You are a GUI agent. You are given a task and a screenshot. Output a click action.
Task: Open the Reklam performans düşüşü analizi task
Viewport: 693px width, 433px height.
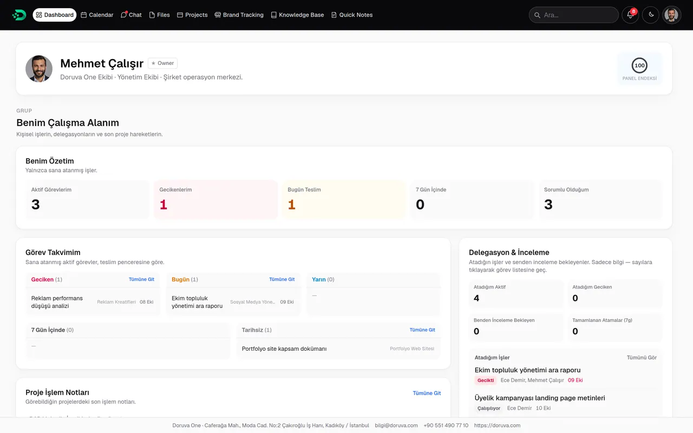(93, 302)
